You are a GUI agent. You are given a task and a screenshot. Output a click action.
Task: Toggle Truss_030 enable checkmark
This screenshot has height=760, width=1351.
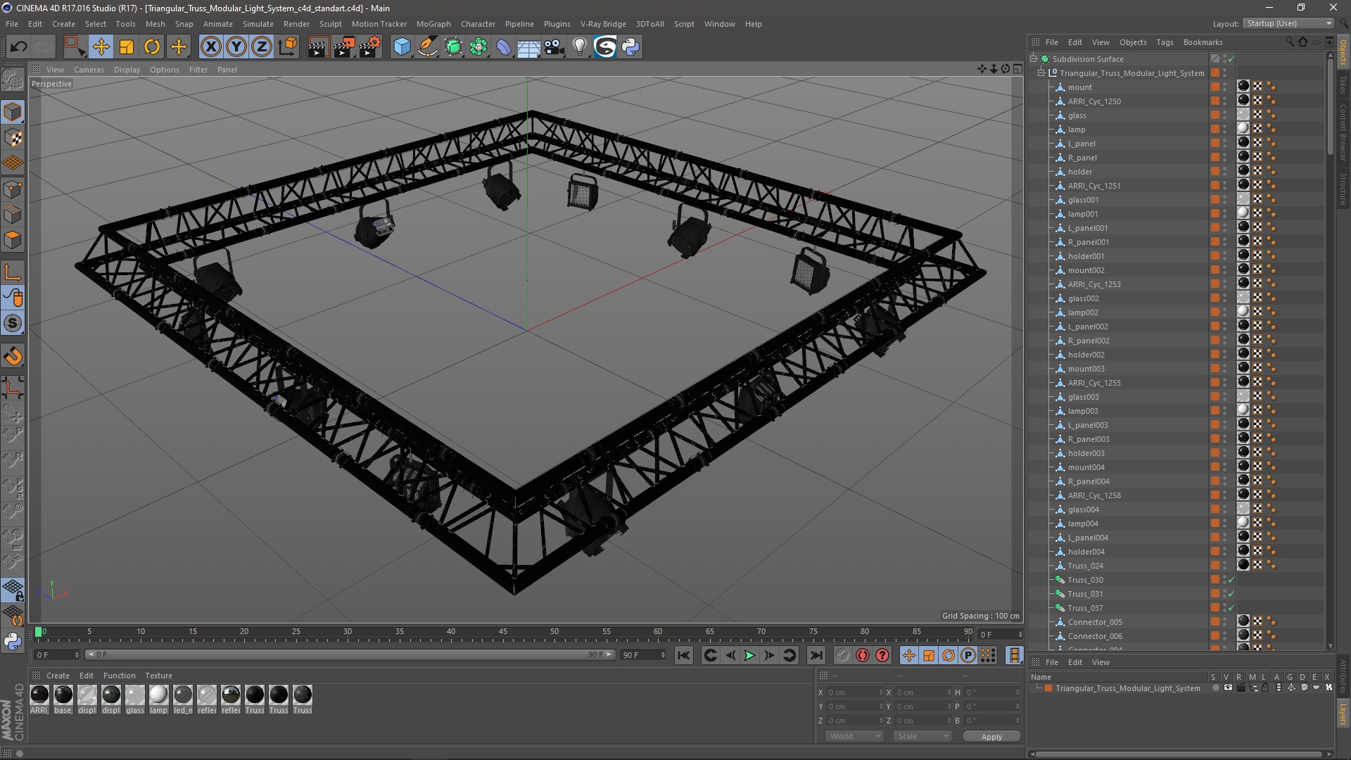[x=1231, y=580]
